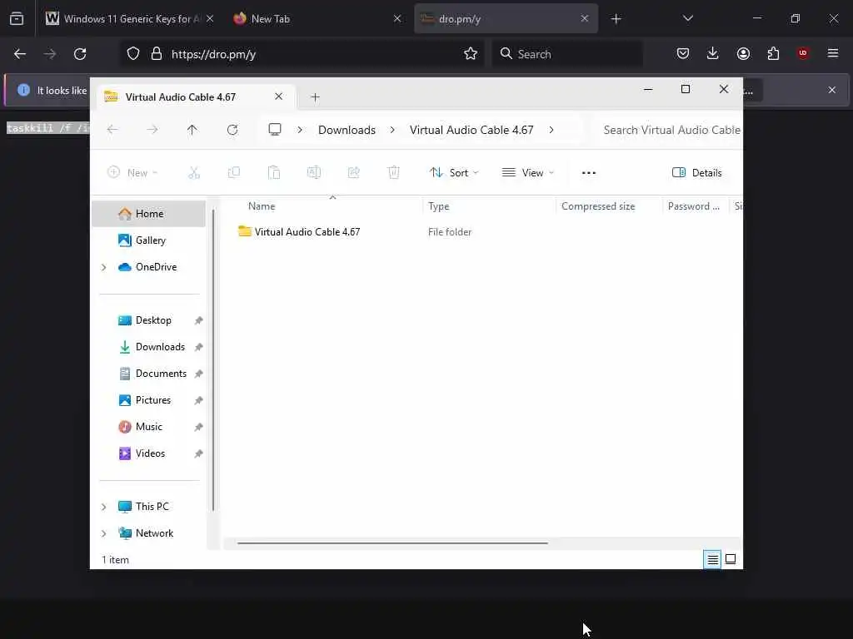The width and height of the screenshot is (853, 639).
Task: Open Home in the navigation pane
Action: [148, 214]
